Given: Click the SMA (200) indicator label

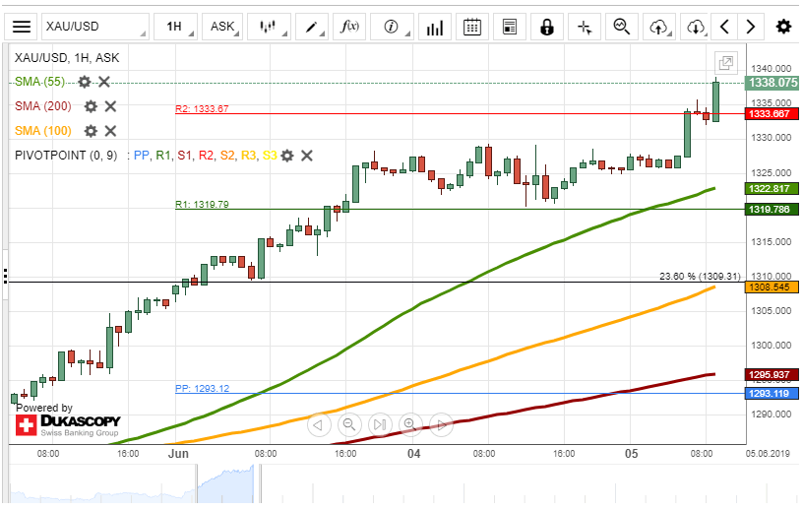Looking at the screenshot, I should coord(43,106).
